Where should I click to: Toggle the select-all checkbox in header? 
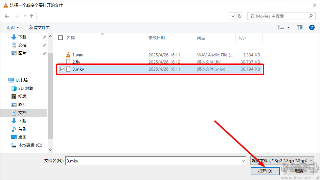coord(61,38)
